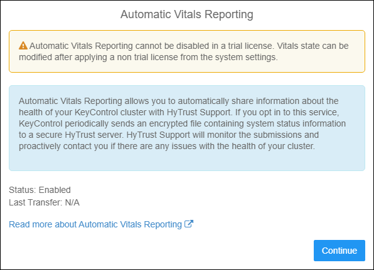The image size is (374, 270).
Task: Click the line starting 'proactively contact you'
Action: 167,146
